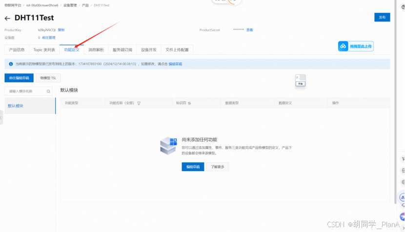Click the 了解更多 button
The width and height of the screenshot is (405, 232).
click(x=218, y=167)
